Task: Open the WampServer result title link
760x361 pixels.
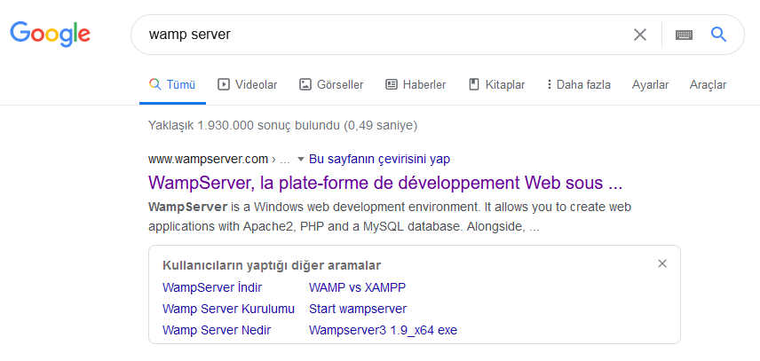Action: click(385, 184)
